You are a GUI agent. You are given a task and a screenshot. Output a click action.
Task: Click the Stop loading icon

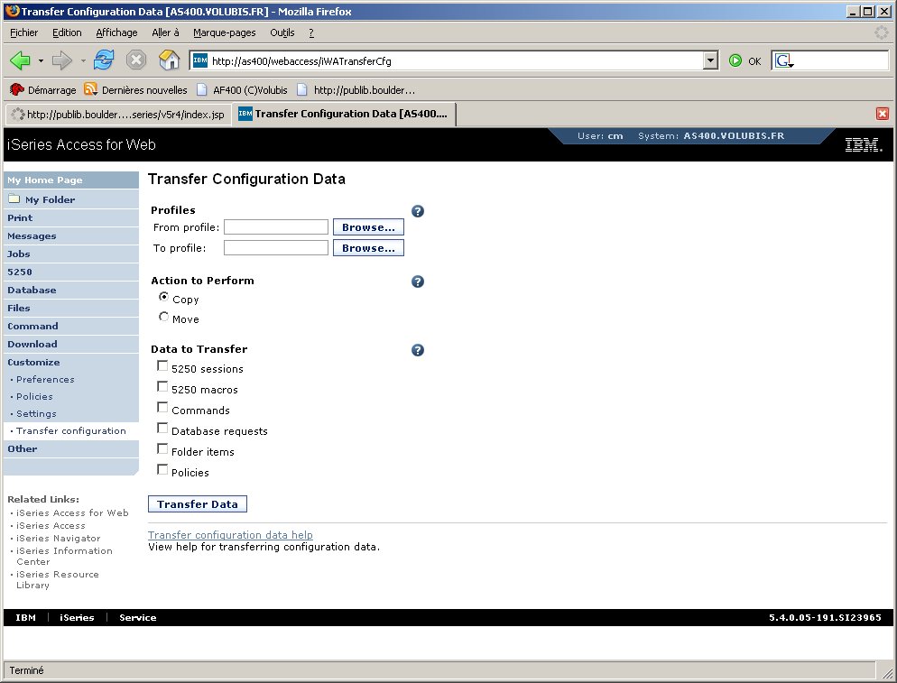coord(136,60)
